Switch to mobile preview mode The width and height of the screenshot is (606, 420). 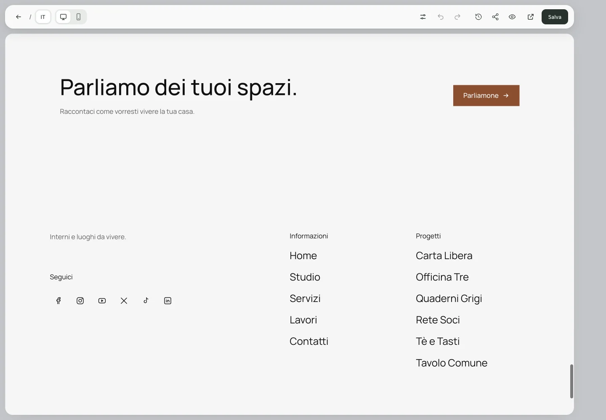(x=79, y=17)
